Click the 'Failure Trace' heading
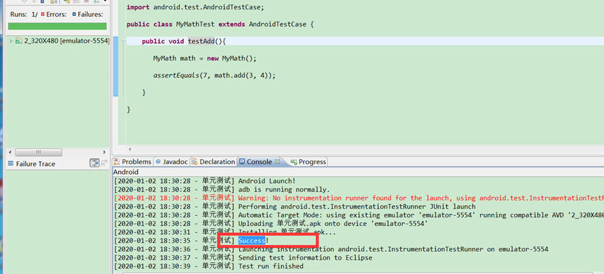The width and height of the screenshot is (604, 274). click(x=36, y=164)
